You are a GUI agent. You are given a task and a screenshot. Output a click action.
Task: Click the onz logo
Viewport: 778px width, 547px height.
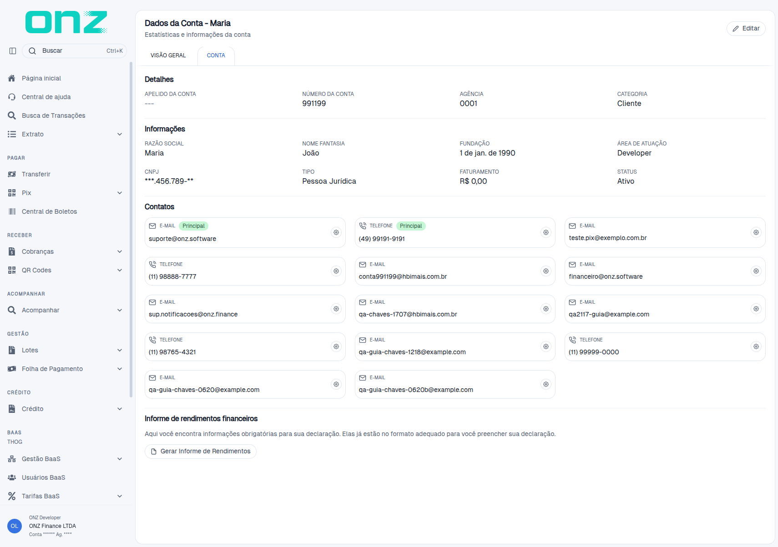point(66,22)
